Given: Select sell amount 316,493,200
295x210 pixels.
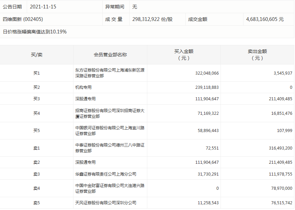Looking at the screenshot, I should (280, 148).
